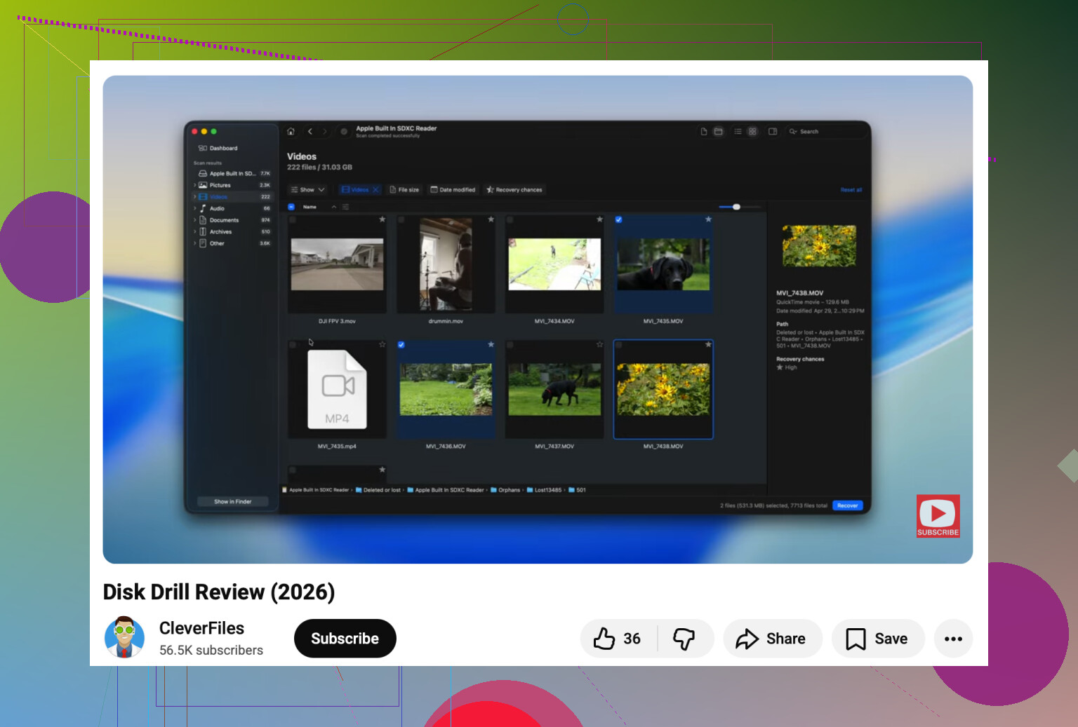The image size is (1078, 727).
Task: Save the video to a playlist
Action: pyautogui.click(x=878, y=639)
